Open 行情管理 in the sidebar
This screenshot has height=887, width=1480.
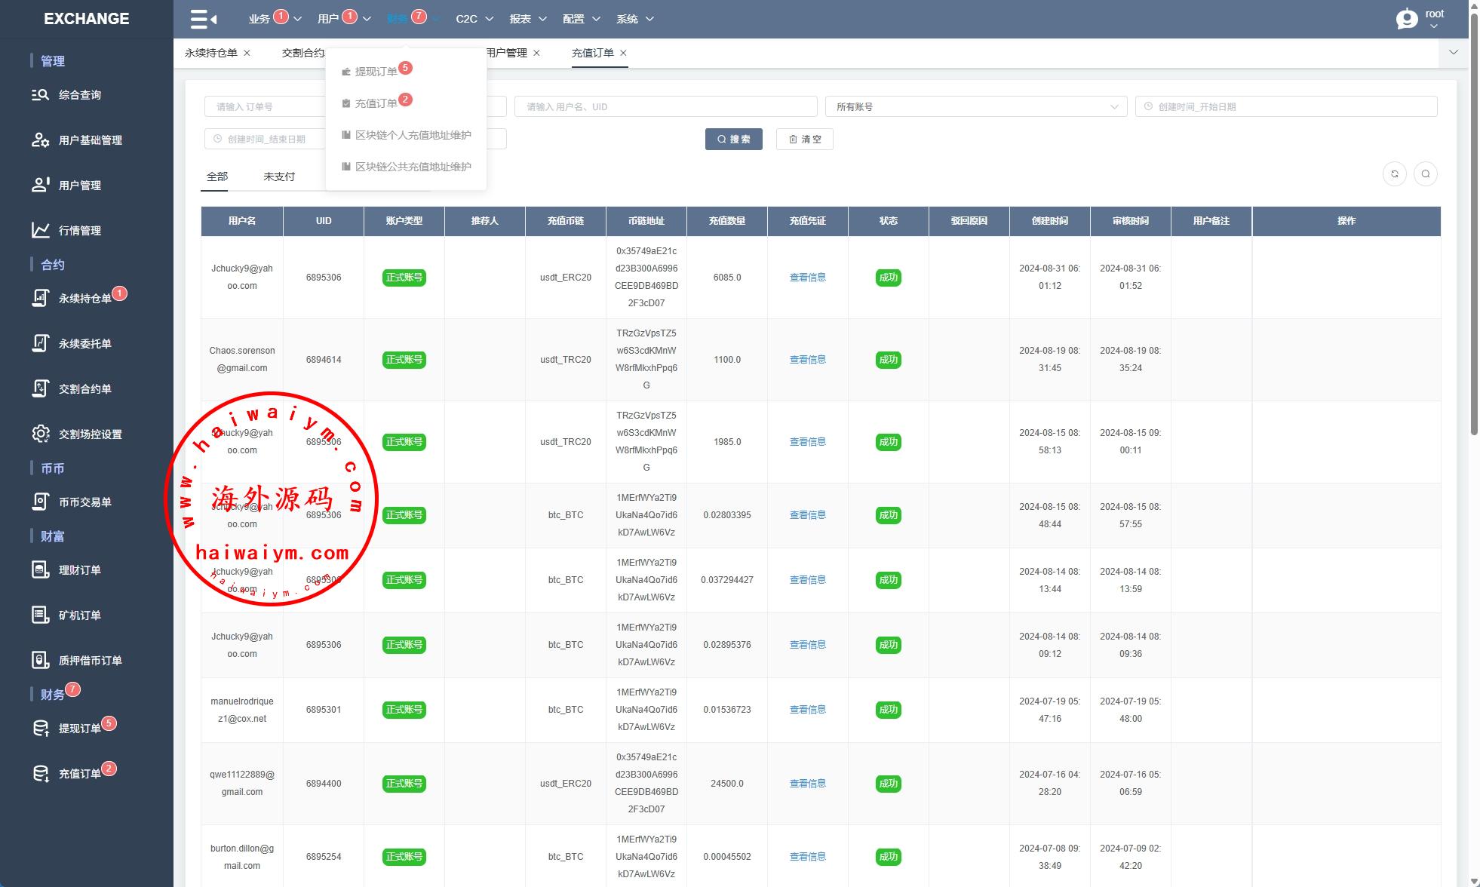coord(79,231)
